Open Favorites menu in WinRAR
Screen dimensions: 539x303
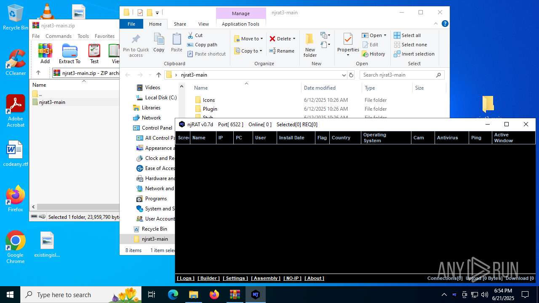104,36
